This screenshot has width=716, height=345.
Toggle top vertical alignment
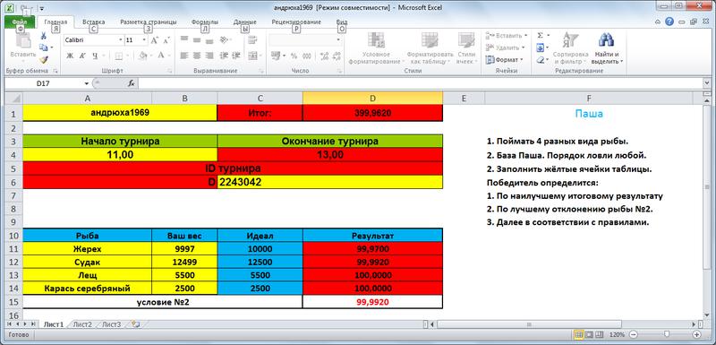point(184,39)
